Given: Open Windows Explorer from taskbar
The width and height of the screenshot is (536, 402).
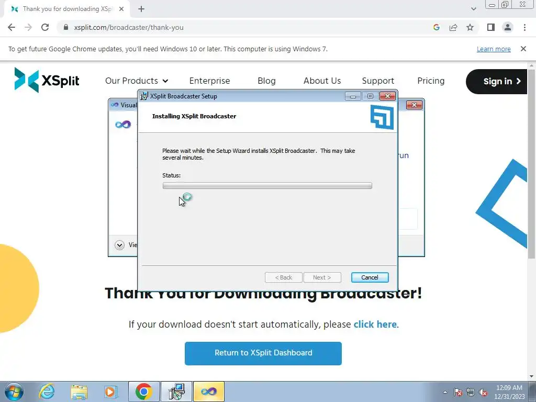Looking at the screenshot, I should click(x=79, y=392).
